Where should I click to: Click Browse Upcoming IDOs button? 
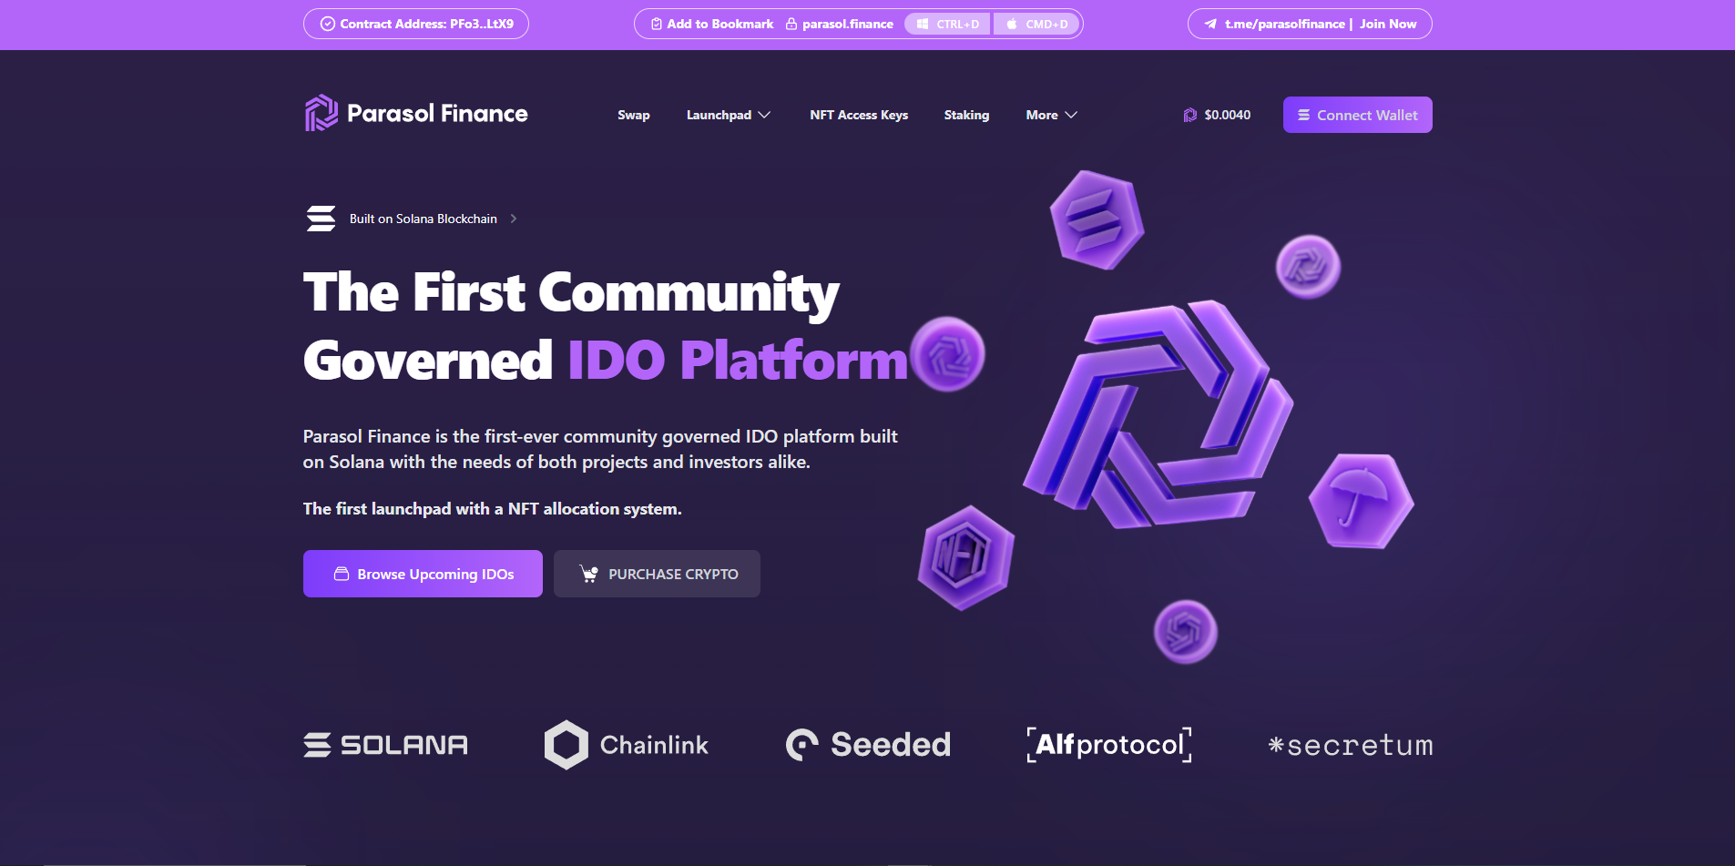[423, 574]
